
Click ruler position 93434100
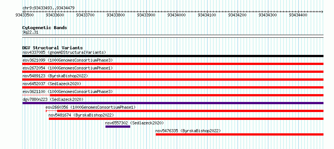tap(207, 15)
